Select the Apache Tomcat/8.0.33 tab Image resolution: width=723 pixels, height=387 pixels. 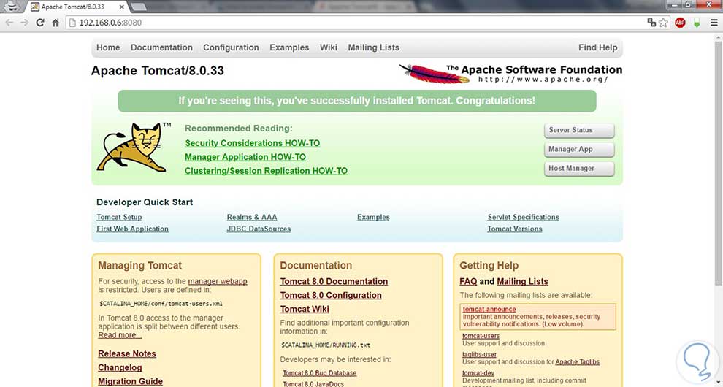(77, 7)
